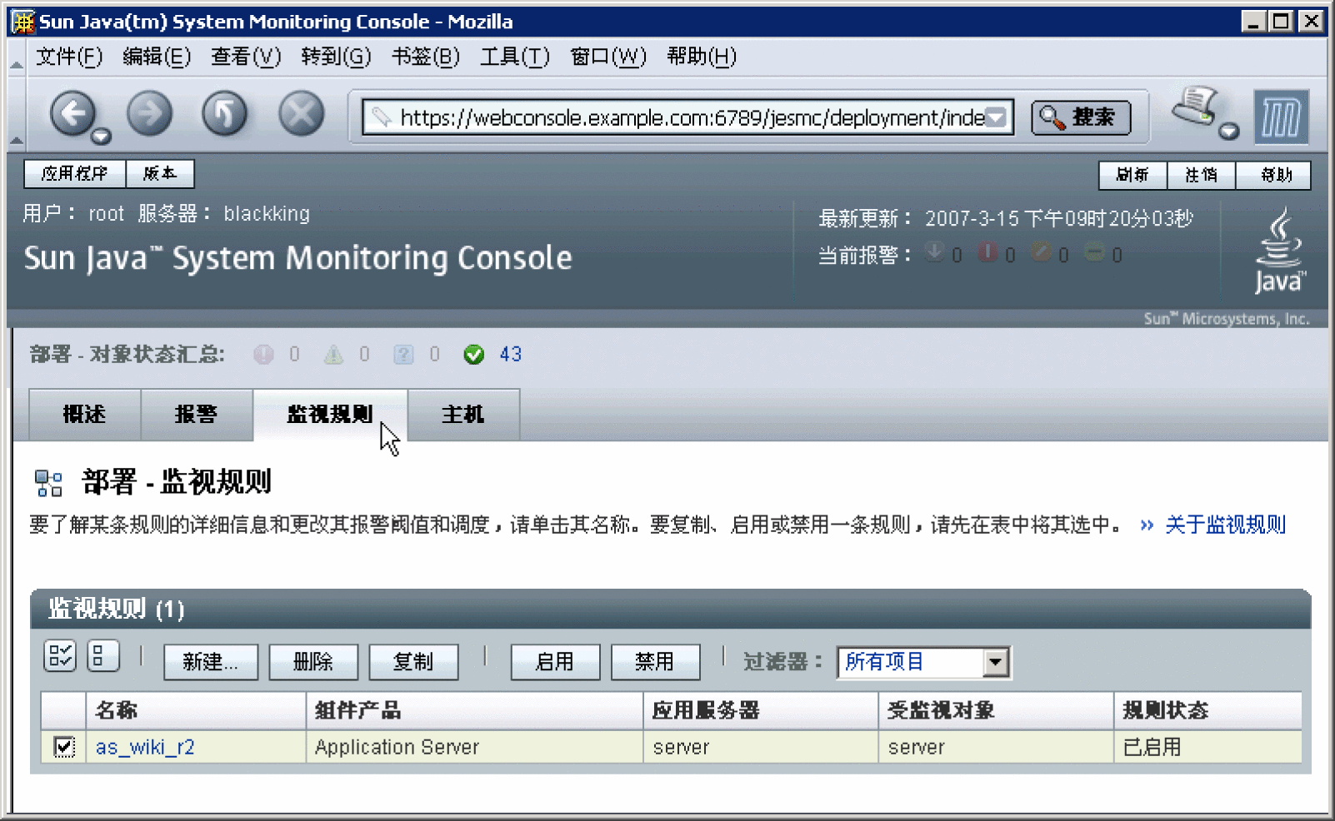Click the Java logo in the masthead
Image resolution: width=1335 pixels, height=821 pixels.
(1280, 251)
